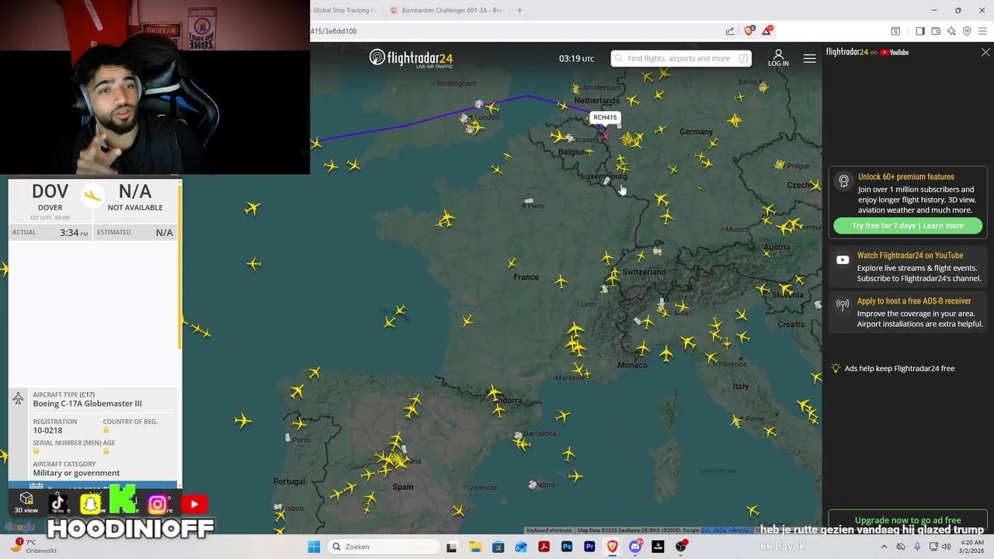The image size is (994, 559).
Task: Click the locked registration country padlock icon
Action: [106, 430]
